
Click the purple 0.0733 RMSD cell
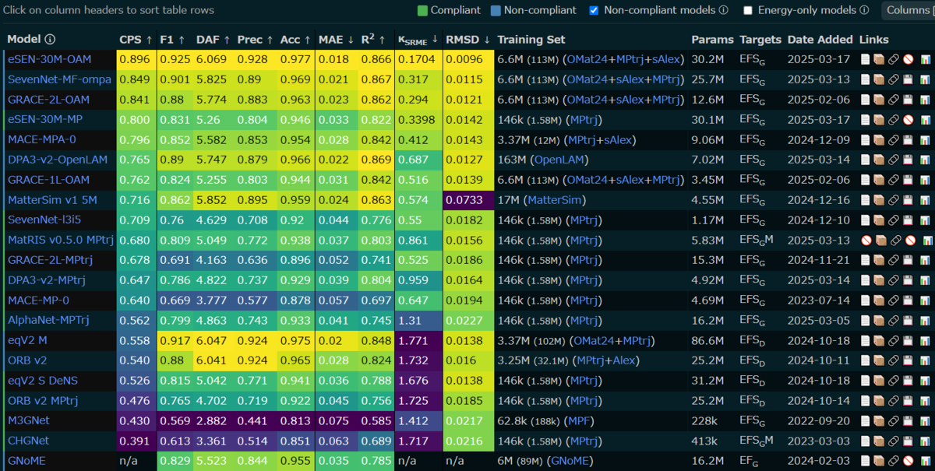pyautogui.click(x=468, y=199)
